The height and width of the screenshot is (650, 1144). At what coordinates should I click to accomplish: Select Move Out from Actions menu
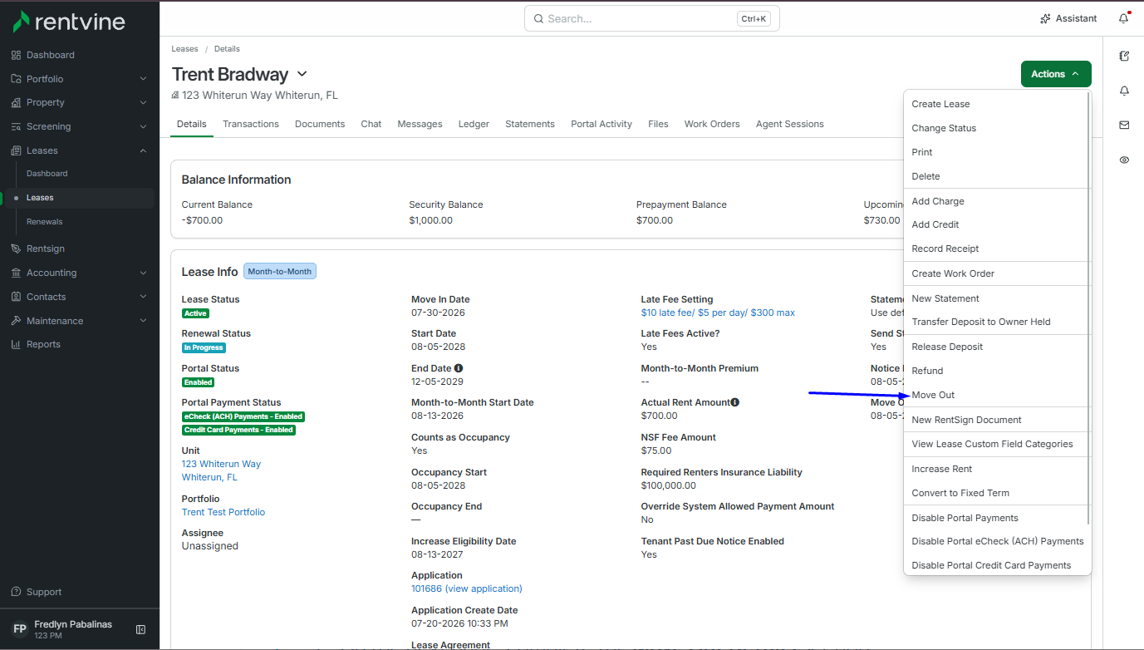[933, 395]
